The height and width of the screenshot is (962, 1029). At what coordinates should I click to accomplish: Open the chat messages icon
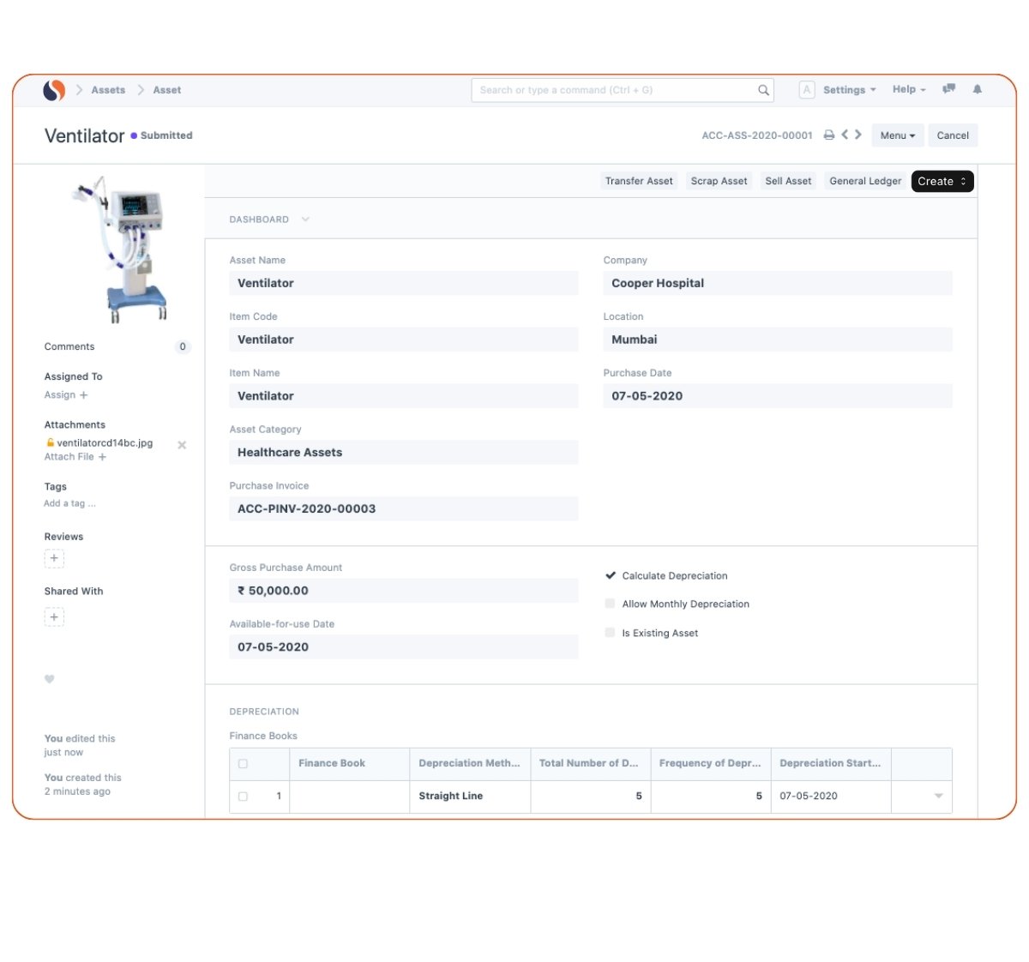[948, 89]
